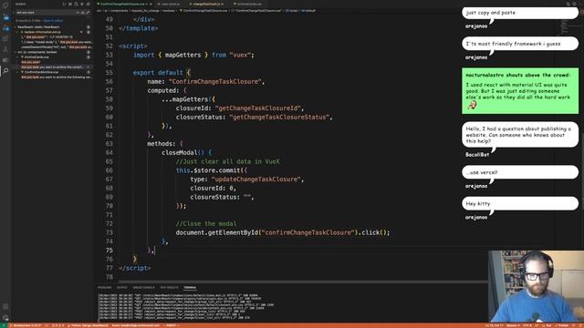Image resolution: width=584 pixels, height=328 pixels.
Task: Click UTF-8 encoding status item
Action: [x=527, y=325]
